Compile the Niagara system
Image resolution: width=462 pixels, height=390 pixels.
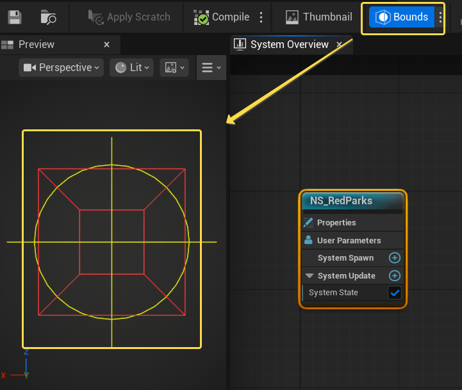tap(221, 17)
